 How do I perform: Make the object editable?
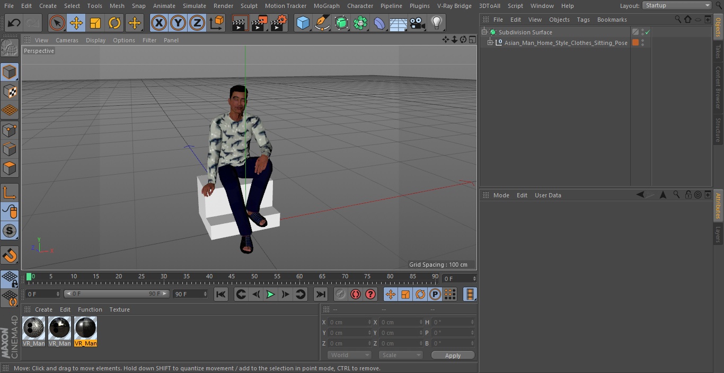10,49
